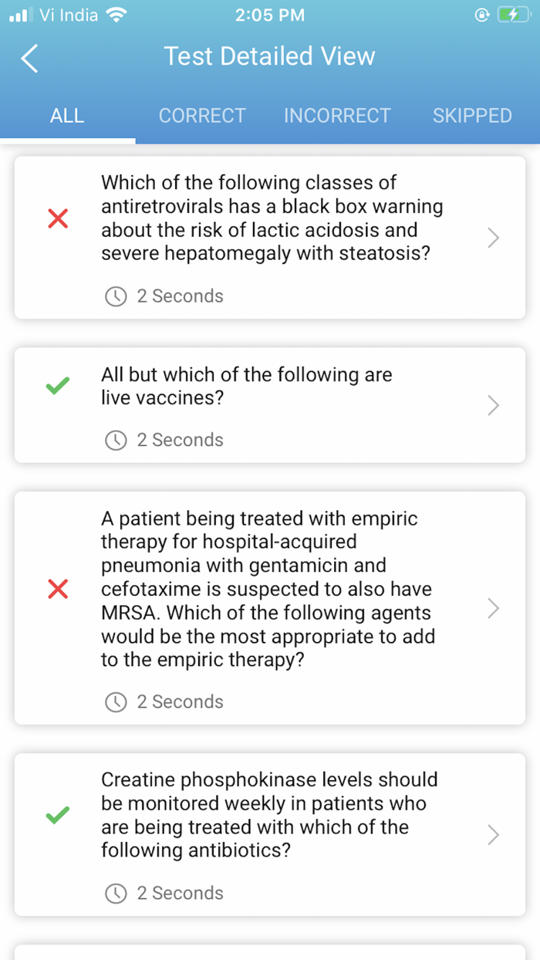
Task: Click the clock icon beside the creatine phosphokinase timer
Action: point(116,894)
